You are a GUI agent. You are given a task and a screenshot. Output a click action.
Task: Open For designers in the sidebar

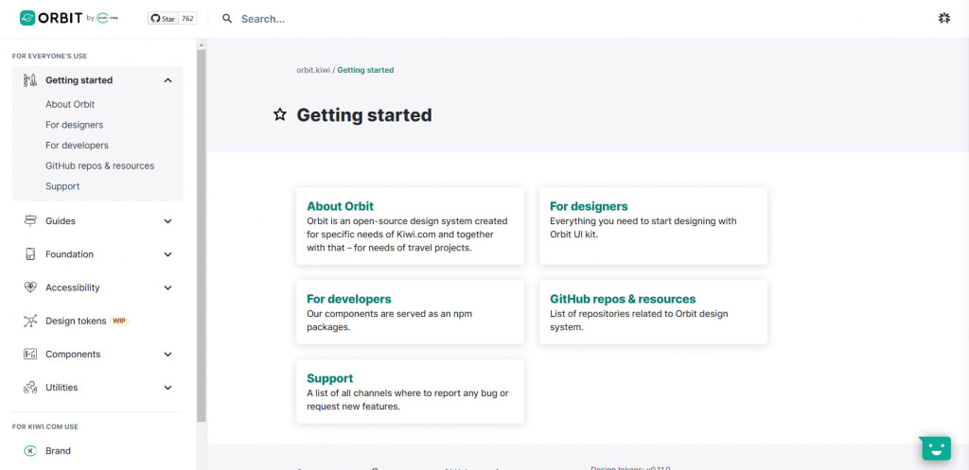74,125
